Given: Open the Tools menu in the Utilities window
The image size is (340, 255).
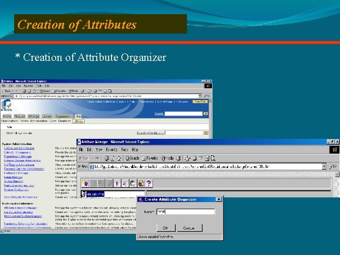Looking at the screenshot, I should click(39, 86).
